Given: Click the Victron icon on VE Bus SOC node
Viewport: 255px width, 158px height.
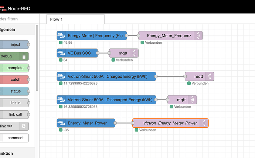Looking at the screenshot, I should coord(61,53).
